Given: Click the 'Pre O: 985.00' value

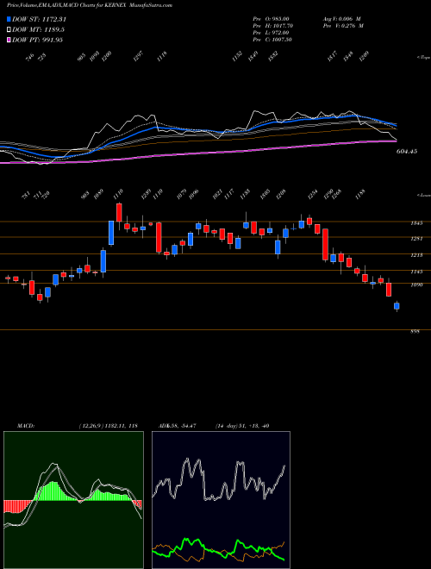Looking at the screenshot, I should [272, 18].
